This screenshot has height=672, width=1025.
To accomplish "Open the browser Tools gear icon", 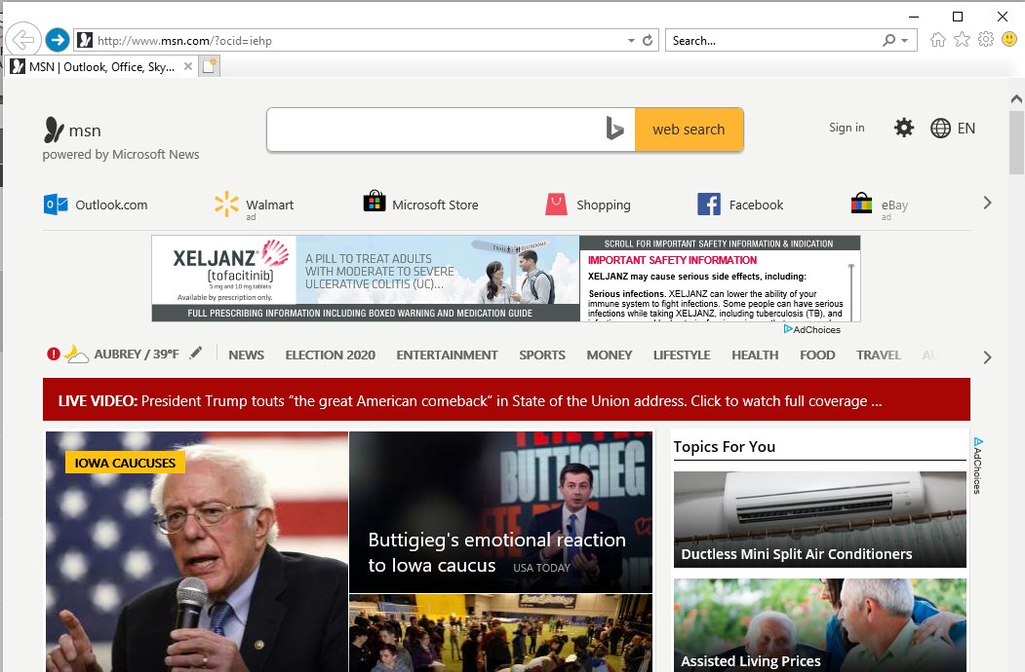I will (986, 40).
